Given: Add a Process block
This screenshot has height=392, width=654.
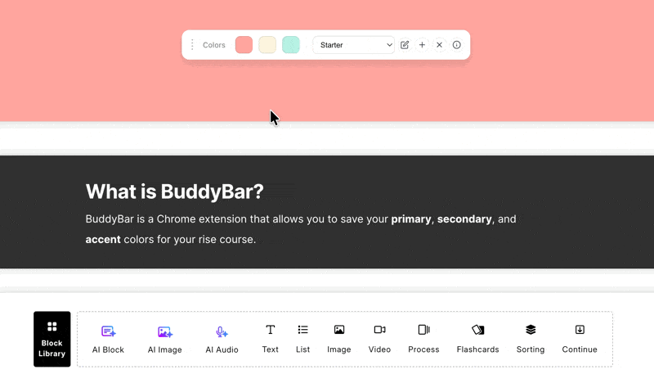Looking at the screenshot, I should click(423, 340).
